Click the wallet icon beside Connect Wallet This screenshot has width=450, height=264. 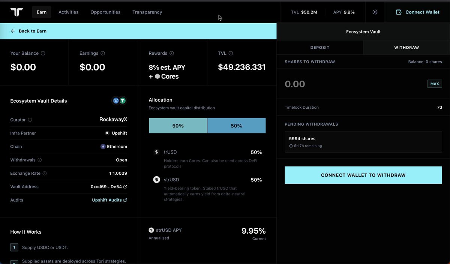(x=399, y=12)
